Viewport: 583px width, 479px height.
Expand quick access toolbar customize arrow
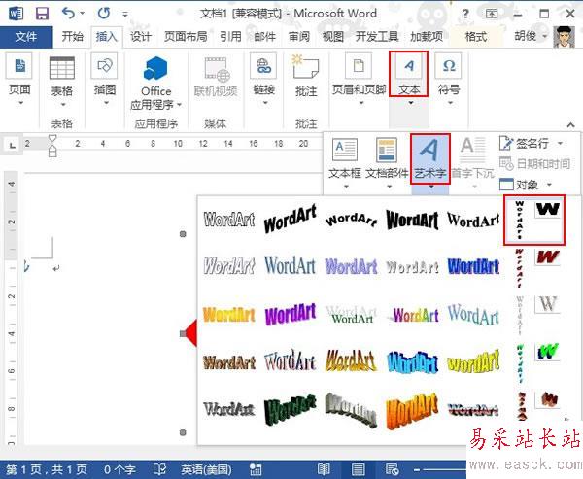(x=125, y=15)
